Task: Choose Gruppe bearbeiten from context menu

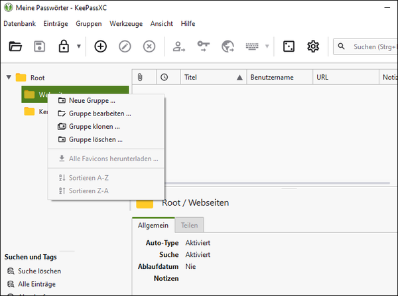Action: [106, 113]
